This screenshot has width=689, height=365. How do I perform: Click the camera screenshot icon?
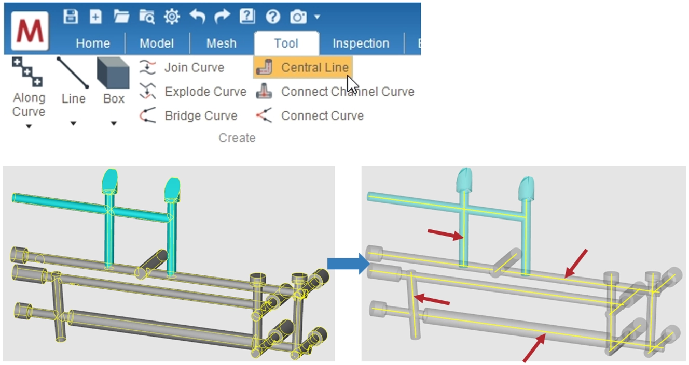(x=298, y=17)
